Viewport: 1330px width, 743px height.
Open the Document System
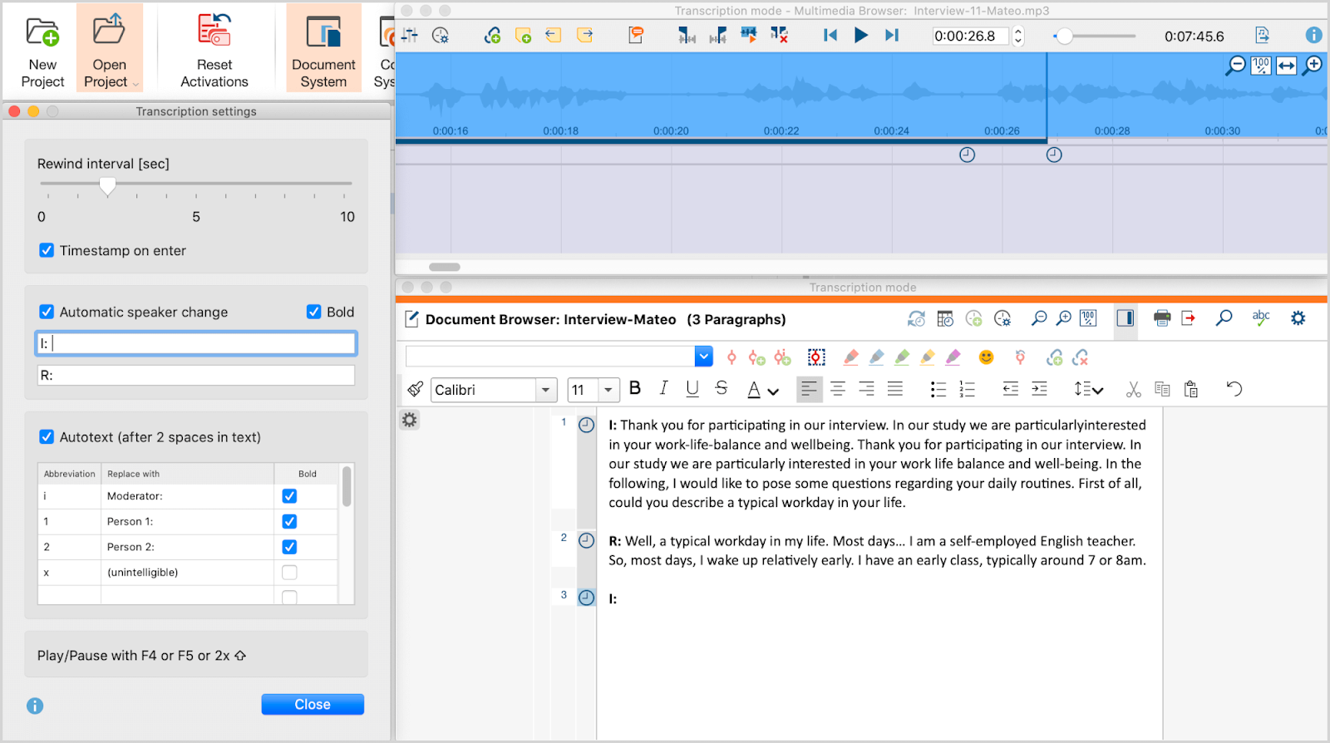pos(323,47)
